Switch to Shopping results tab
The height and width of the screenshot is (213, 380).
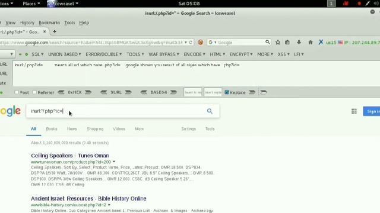pyautogui.click(x=95, y=129)
